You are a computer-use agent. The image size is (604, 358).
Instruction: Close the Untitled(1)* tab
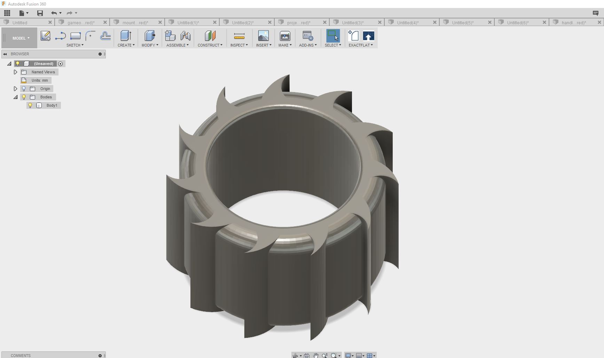tap(215, 22)
